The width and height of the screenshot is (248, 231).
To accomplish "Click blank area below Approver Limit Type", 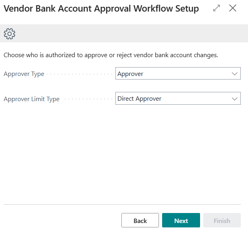I will (x=124, y=152).
